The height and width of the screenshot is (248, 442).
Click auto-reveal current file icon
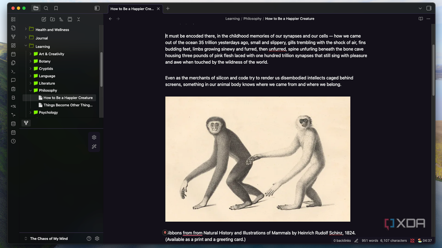[x=70, y=19]
